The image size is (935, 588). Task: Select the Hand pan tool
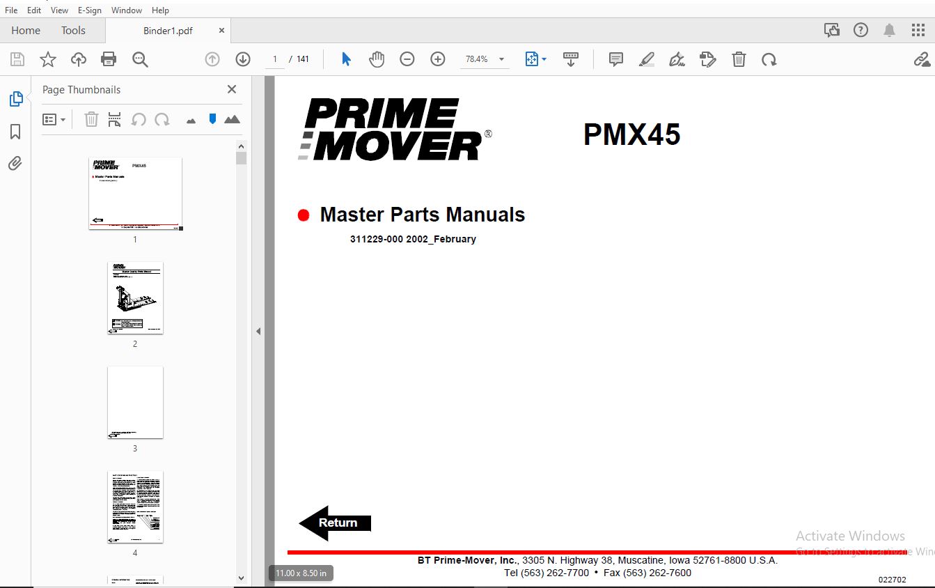point(377,60)
